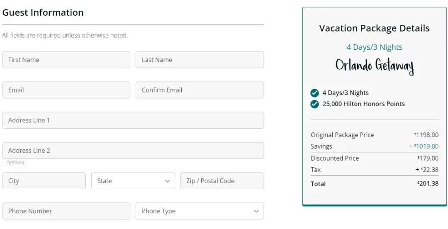Click the 4 Days/3 Nights checkmark icon
Screen dimensions: 448x229
coord(314,93)
